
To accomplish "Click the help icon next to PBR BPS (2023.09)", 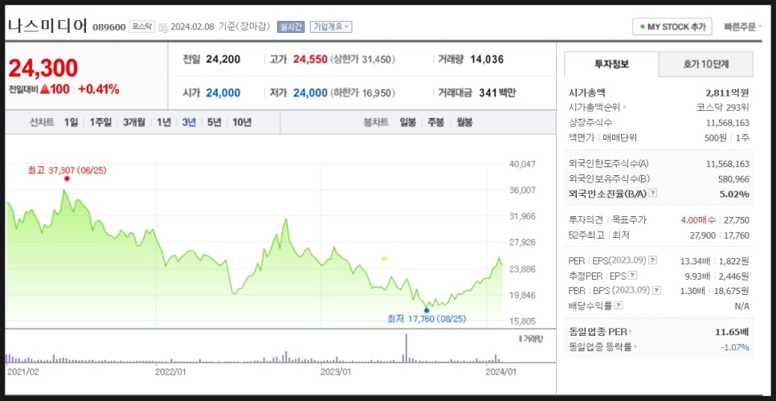I will click(x=658, y=291).
